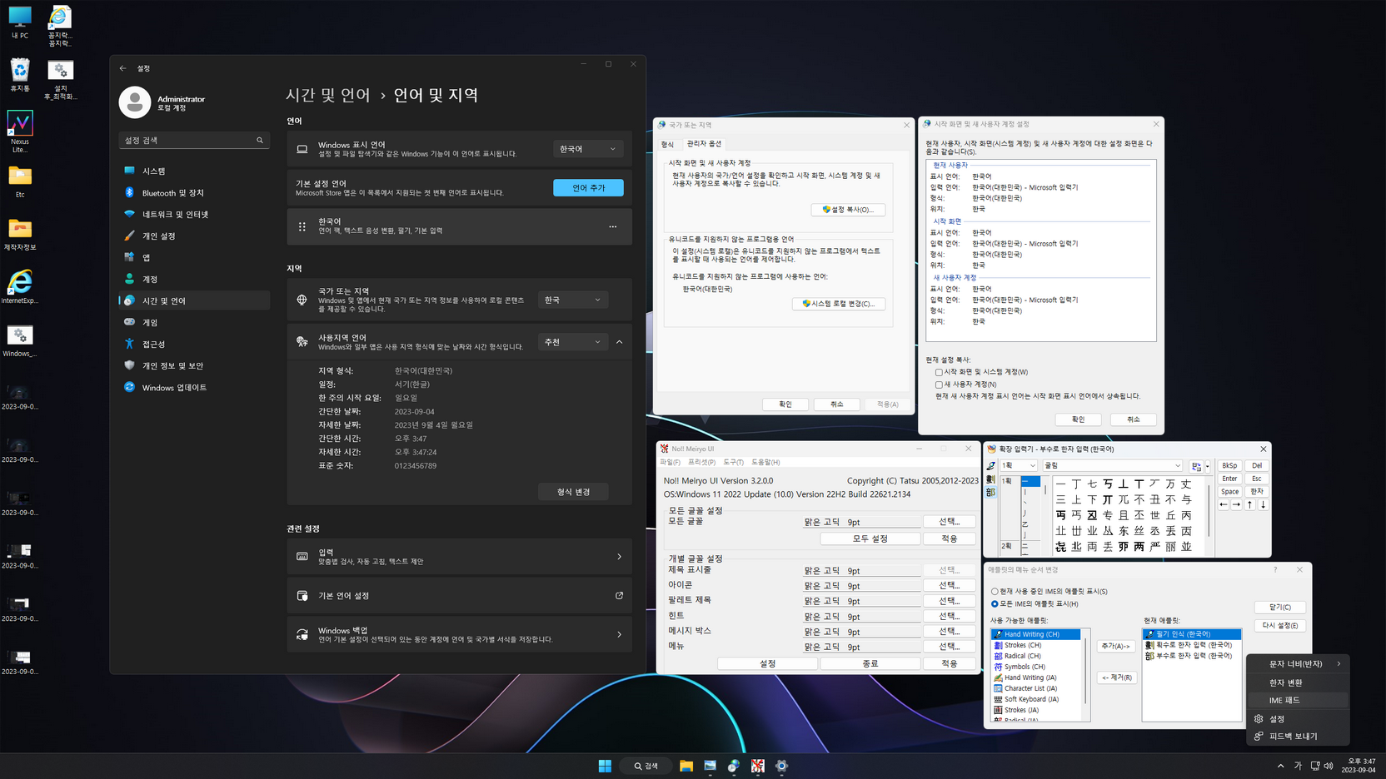The width and height of the screenshot is (1386, 779).
Task: Expand the Windows 백업 settings row
Action: coord(459,634)
